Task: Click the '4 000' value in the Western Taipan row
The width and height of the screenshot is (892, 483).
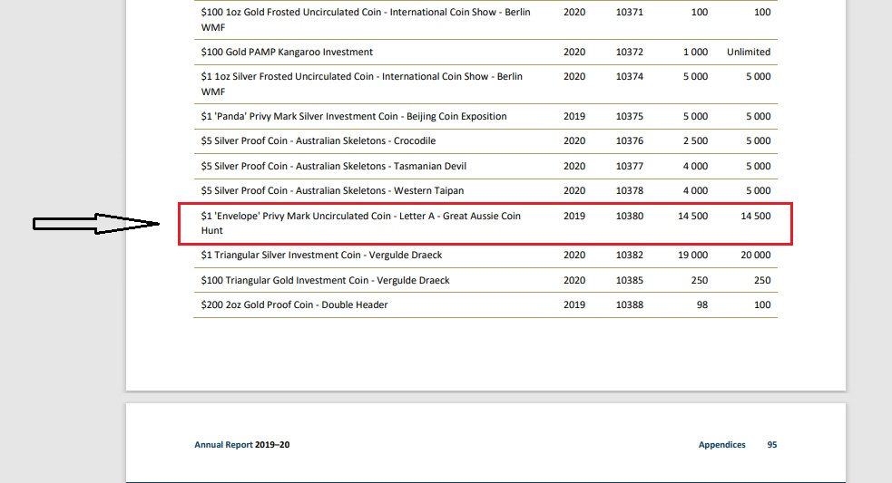Action: (696, 191)
